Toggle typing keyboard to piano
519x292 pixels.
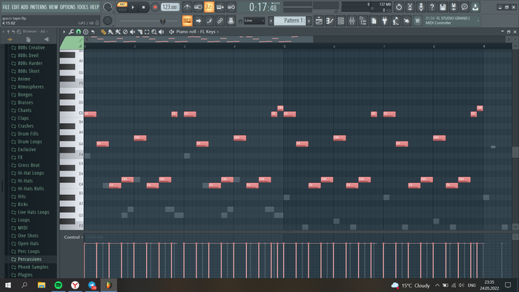click(x=187, y=21)
